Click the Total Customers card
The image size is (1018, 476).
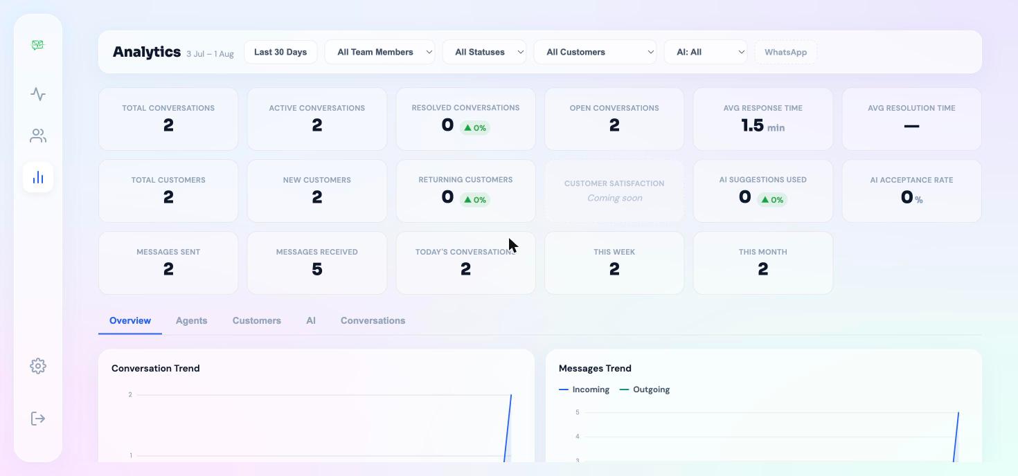pyautogui.click(x=168, y=191)
